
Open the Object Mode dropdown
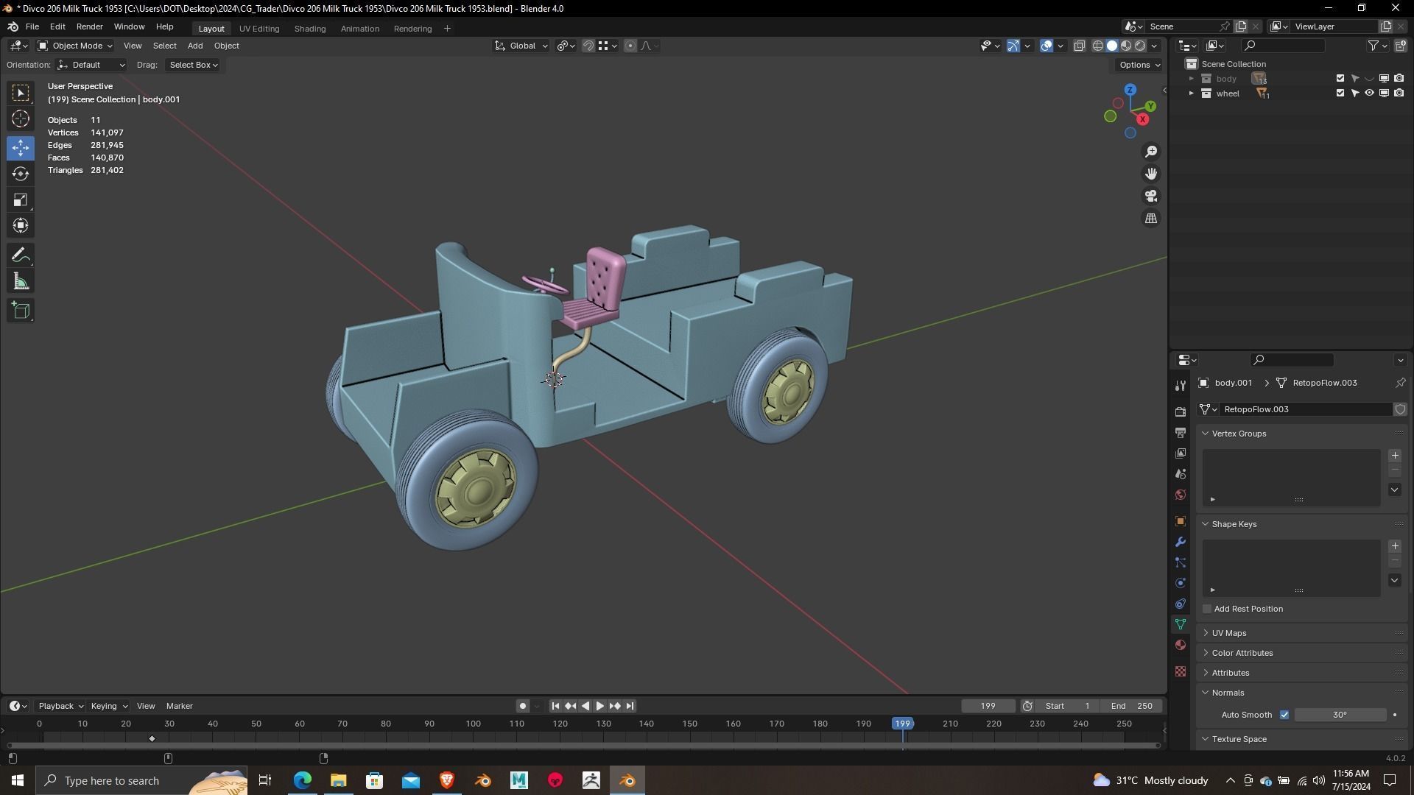tap(75, 46)
